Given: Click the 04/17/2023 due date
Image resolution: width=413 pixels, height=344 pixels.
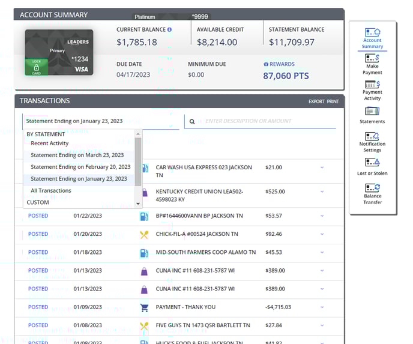Looking at the screenshot, I should [133, 75].
